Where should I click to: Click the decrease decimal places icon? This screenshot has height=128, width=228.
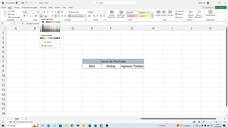pyautogui.click(x=104, y=16)
